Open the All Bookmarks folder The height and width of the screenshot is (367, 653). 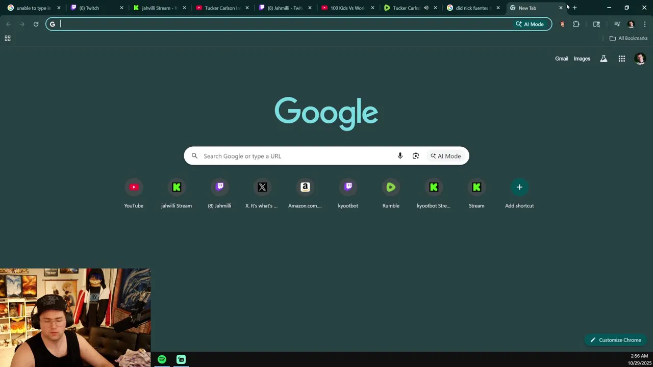(629, 38)
